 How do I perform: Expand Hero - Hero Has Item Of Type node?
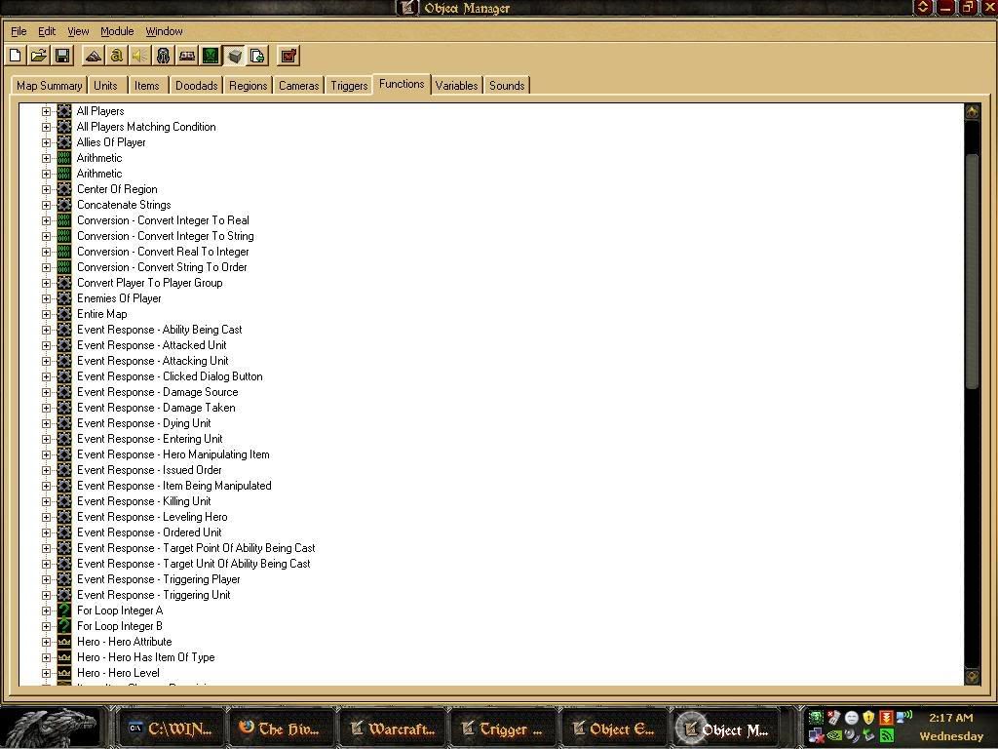point(46,657)
